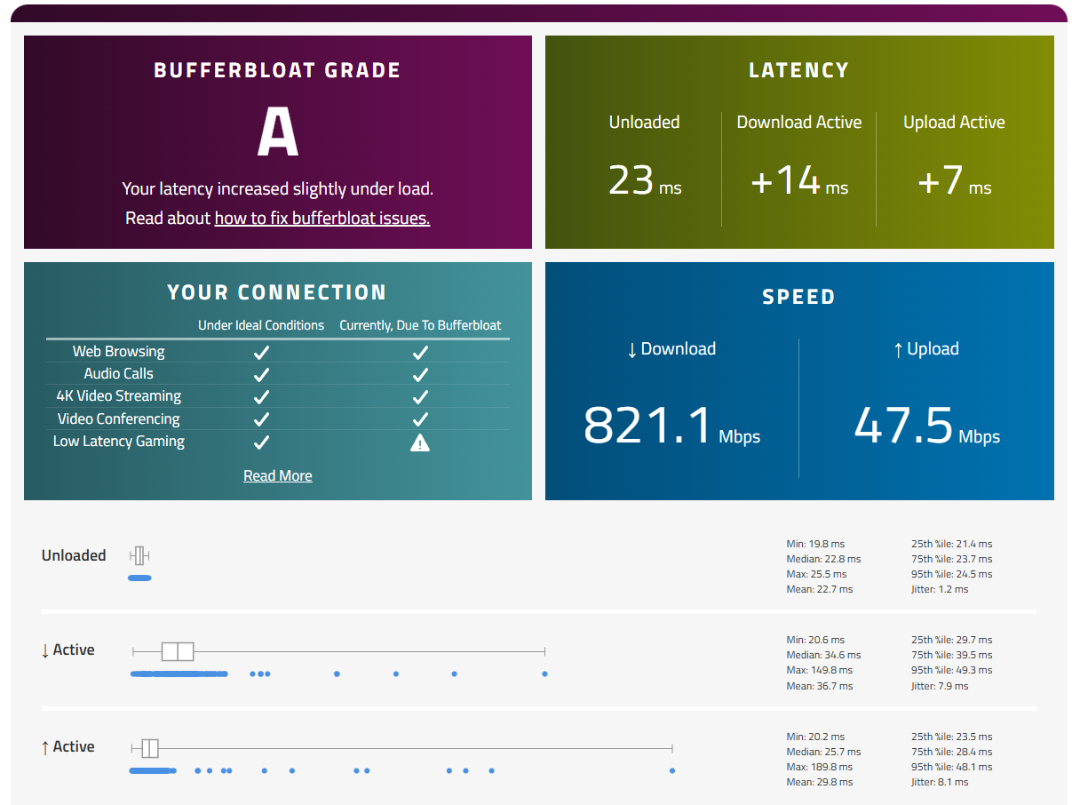This screenshot has height=805, width=1080.
Task: Select the Upload Active +7 ms value
Action: tap(954, 180)
